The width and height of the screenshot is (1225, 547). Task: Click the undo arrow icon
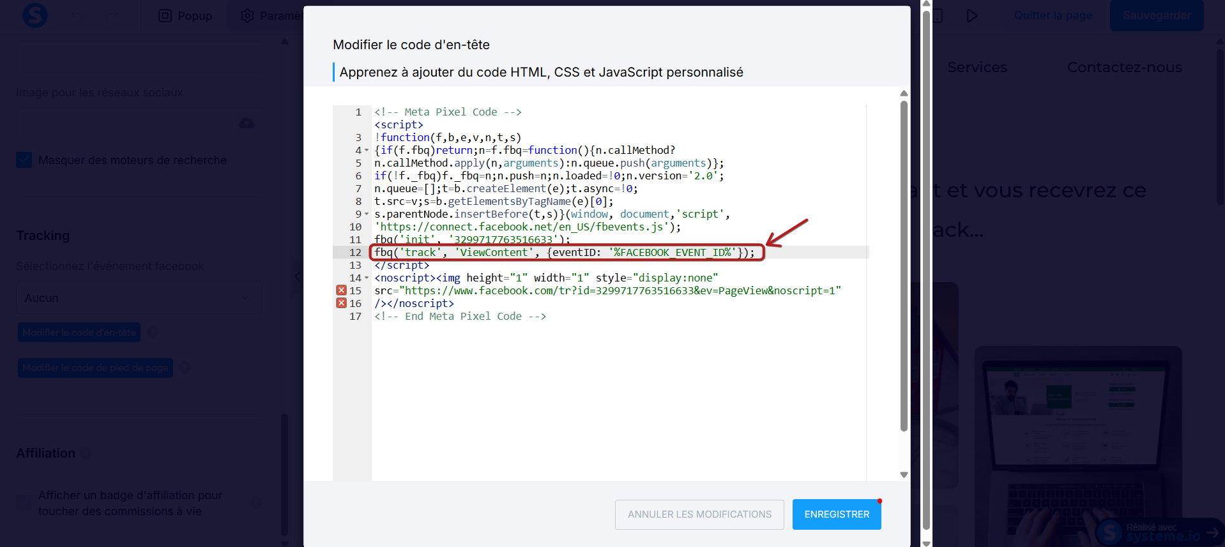pos(77,16)
